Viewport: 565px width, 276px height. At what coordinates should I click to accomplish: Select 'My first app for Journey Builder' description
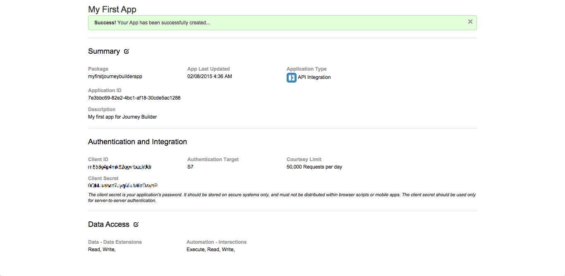pos(122,117)
